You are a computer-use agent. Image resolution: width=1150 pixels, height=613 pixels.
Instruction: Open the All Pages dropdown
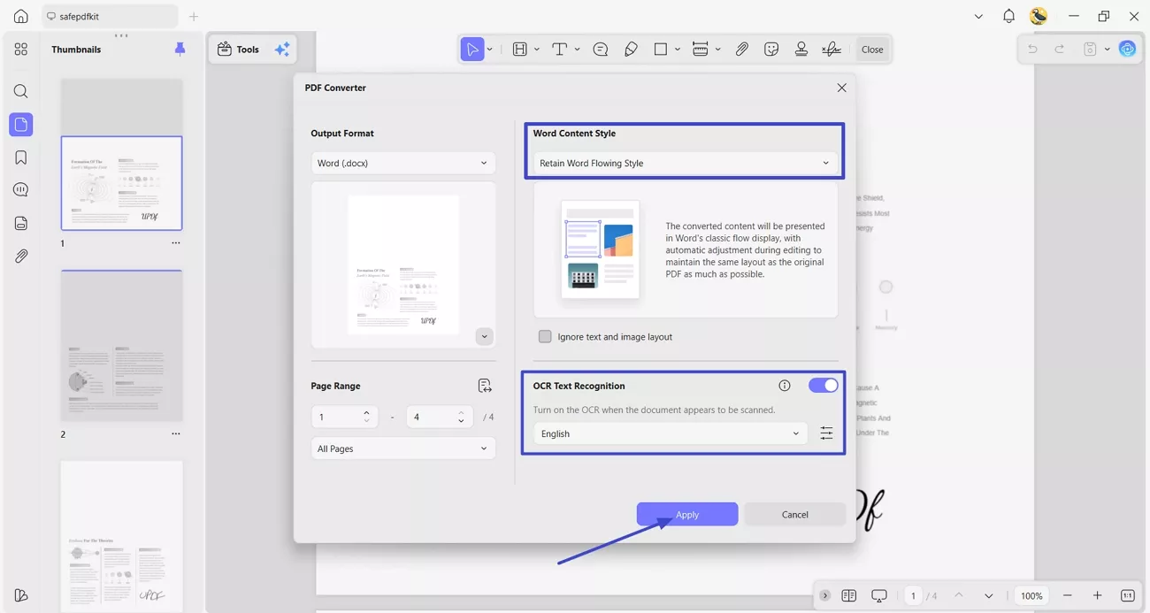tap(402, 448)
